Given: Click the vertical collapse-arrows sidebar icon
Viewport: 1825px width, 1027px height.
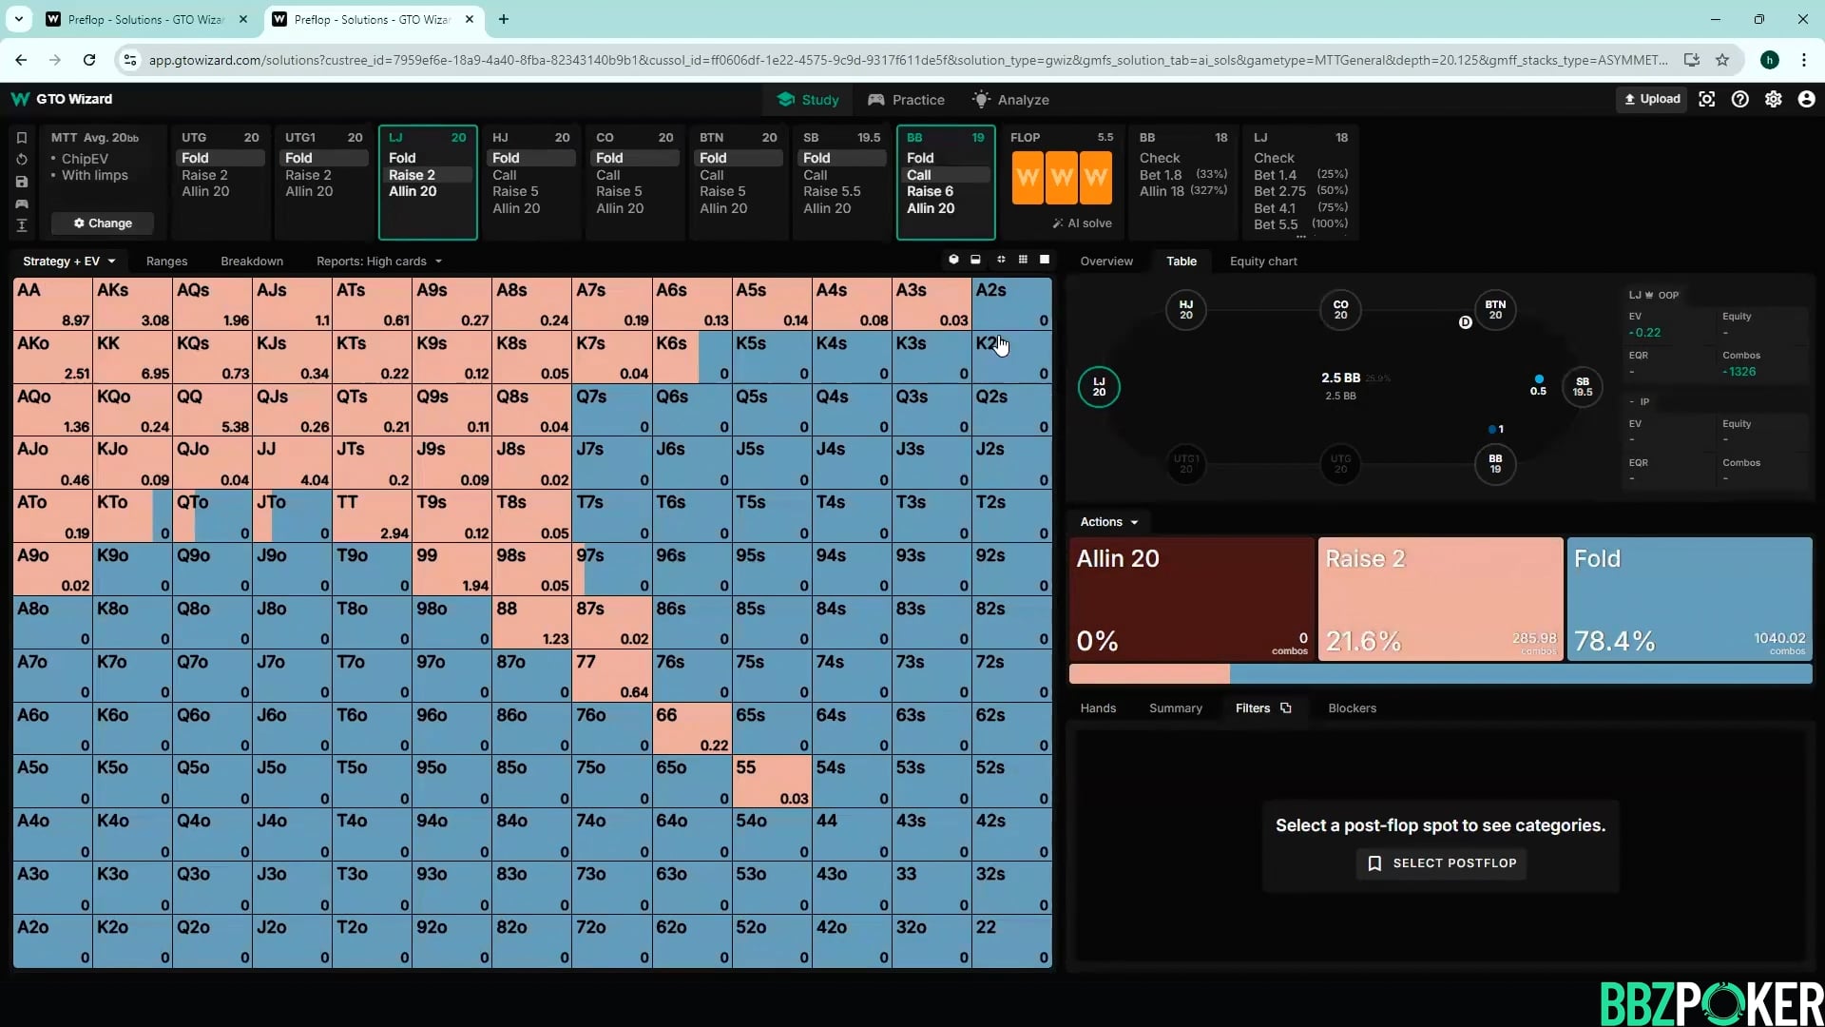Looking at the screenshot, I should pos(22,225).
